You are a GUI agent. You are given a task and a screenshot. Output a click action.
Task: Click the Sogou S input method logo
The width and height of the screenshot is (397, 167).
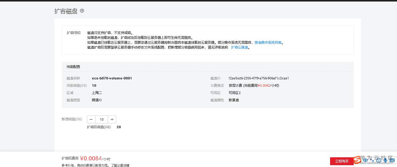click(x=357, y=160)
